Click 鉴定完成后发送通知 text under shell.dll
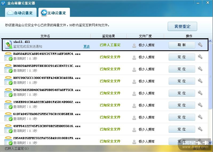213x152 pixels. (28, 47)
